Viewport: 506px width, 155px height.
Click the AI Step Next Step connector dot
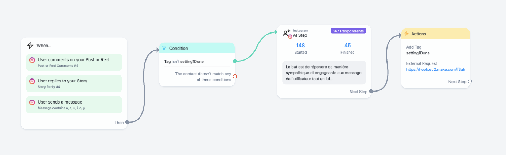[371, 92]
